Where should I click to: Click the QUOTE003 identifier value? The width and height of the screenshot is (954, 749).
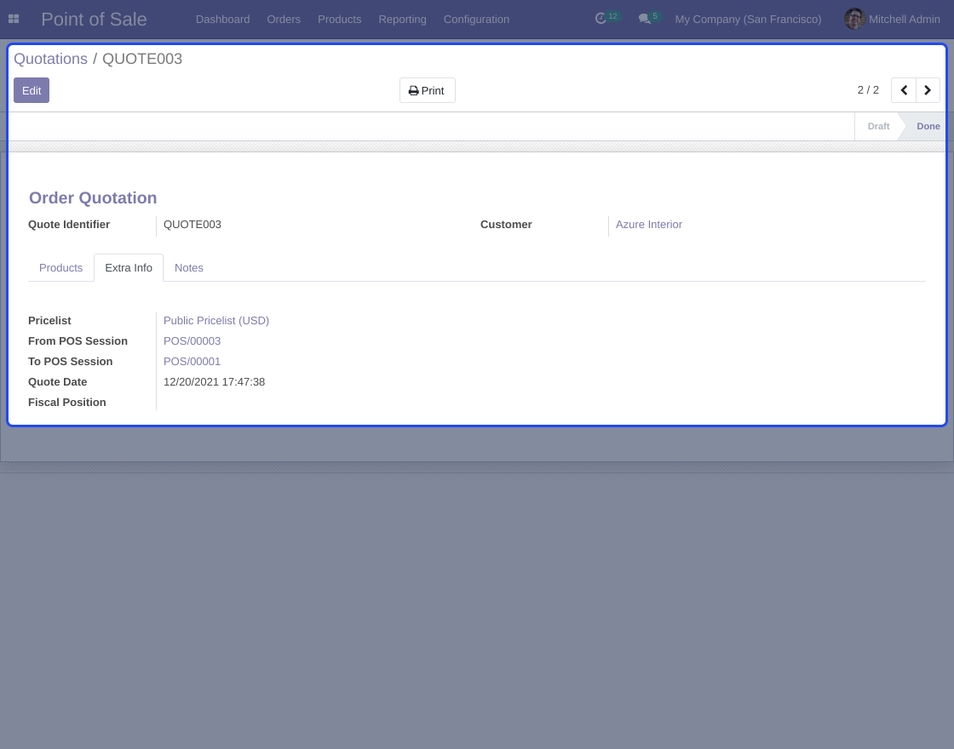pos(193,225)
